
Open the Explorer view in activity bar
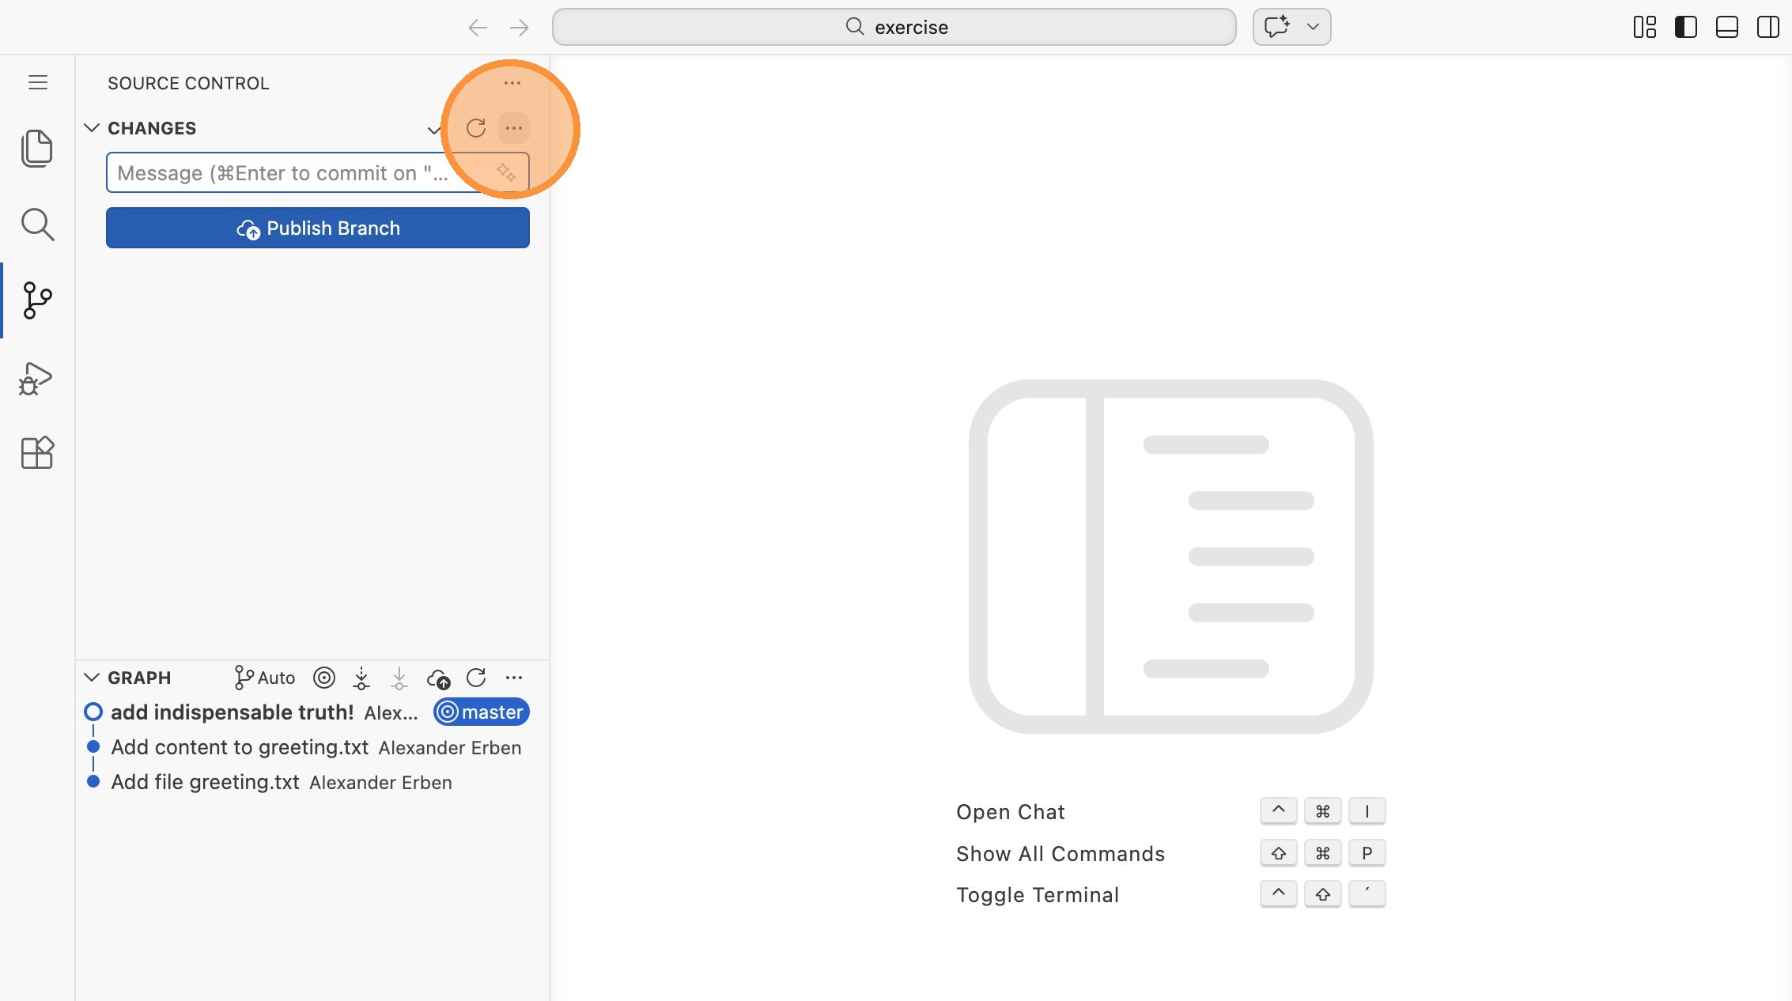37,149
